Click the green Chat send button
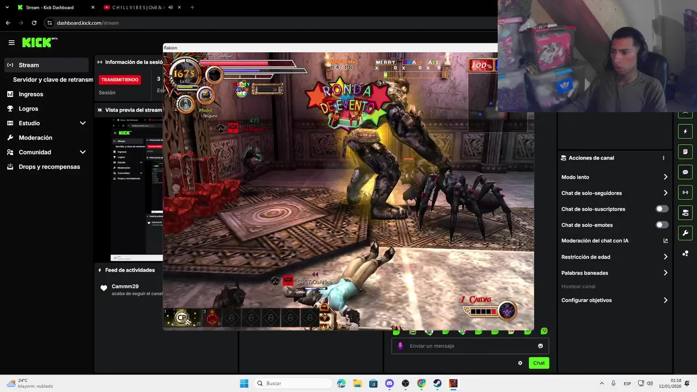 pyautogui.click(x=539, y=363)
